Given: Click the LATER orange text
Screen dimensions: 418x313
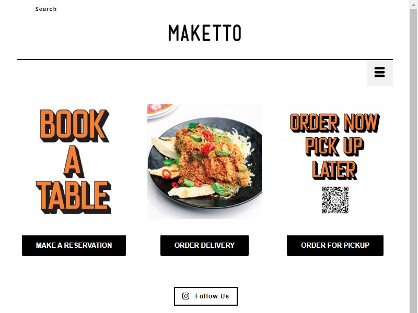Looking at the screenshot, I should click(x=335, y=170).
